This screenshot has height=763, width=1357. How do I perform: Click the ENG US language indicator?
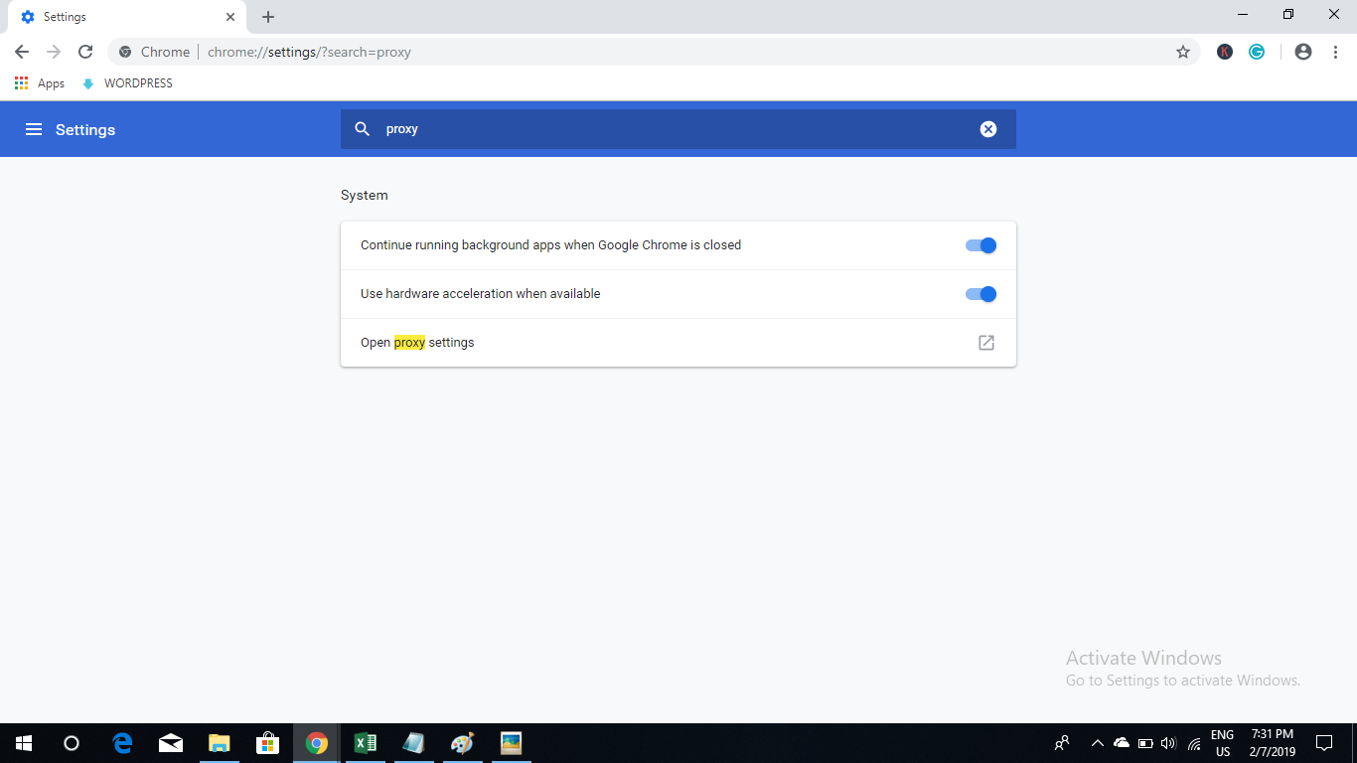coord(1223,743)
